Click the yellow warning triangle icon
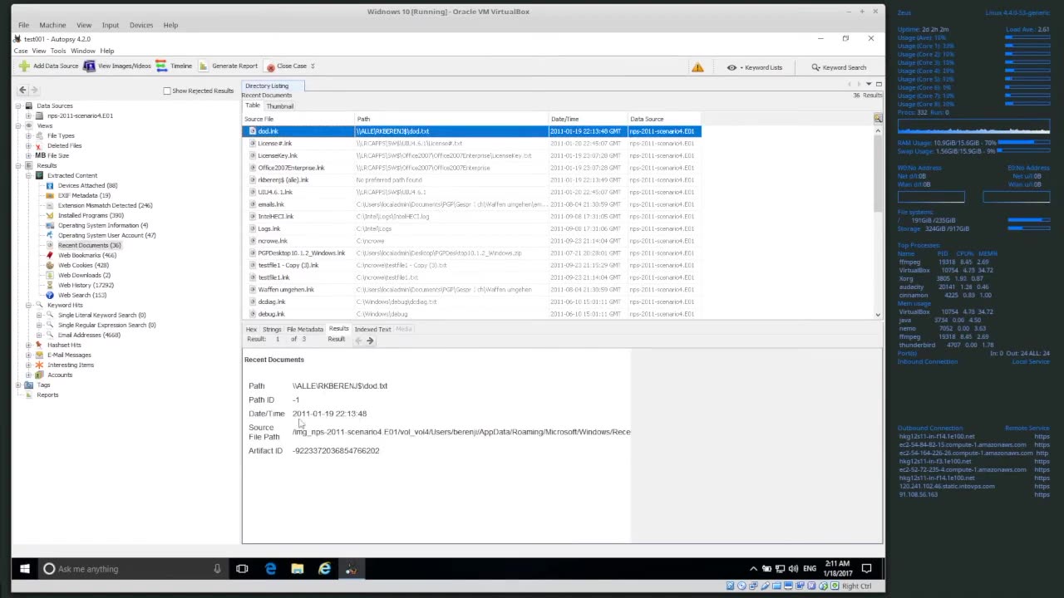Screen dimensions: 1064x598 (x=697, y=67)
